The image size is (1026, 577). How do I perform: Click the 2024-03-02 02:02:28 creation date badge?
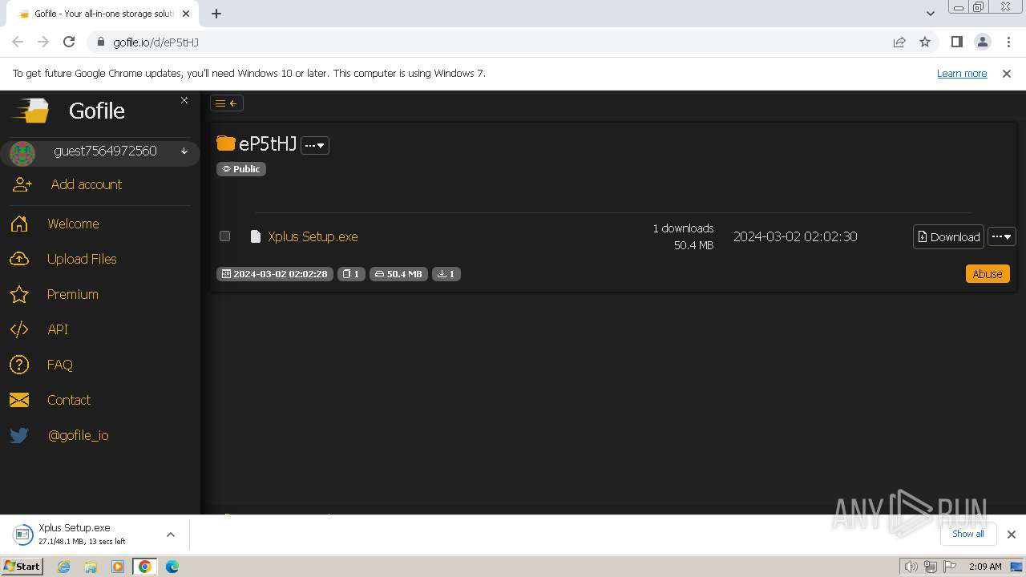tap(275, 274)
